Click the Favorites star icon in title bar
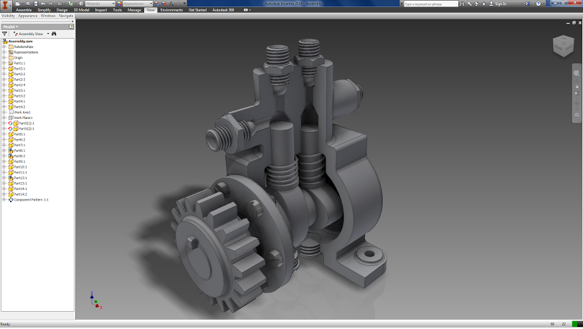The width and height of the screenshot is (583, 329). 484,4
